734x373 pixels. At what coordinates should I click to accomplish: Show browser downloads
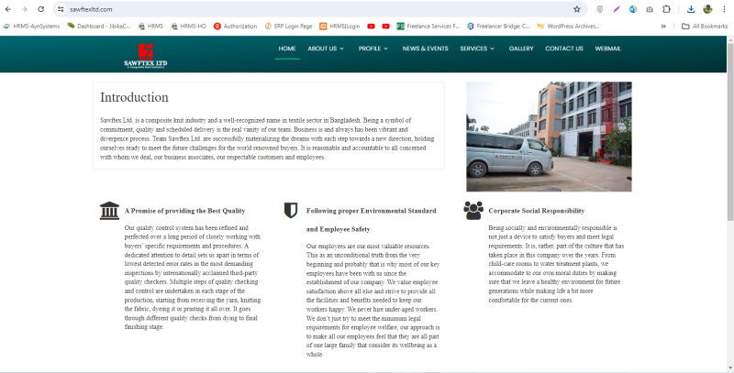click(x=691, y=9)
